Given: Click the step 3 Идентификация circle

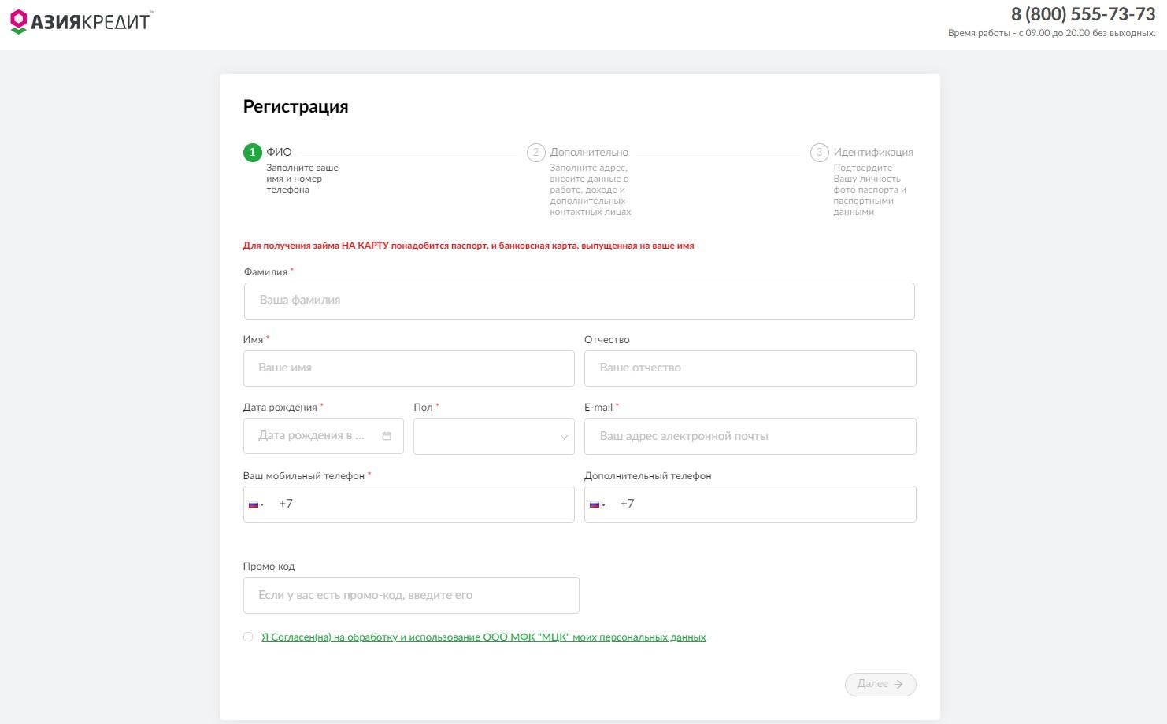Looking at the screenshot, I should tap(819, 153).
